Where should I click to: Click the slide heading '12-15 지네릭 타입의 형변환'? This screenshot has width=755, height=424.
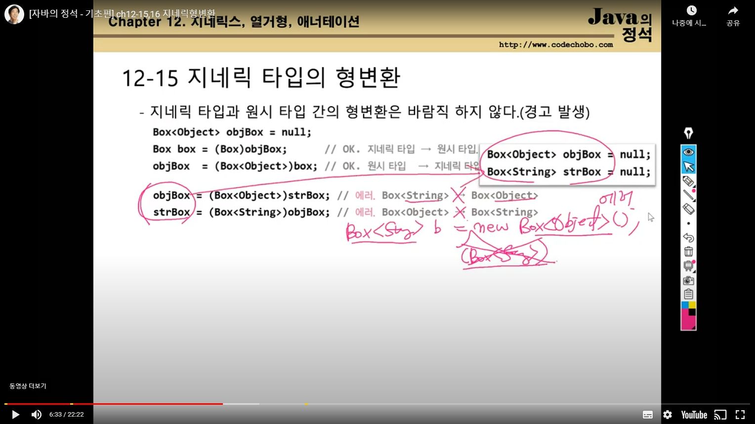click(x=261, y=78)
